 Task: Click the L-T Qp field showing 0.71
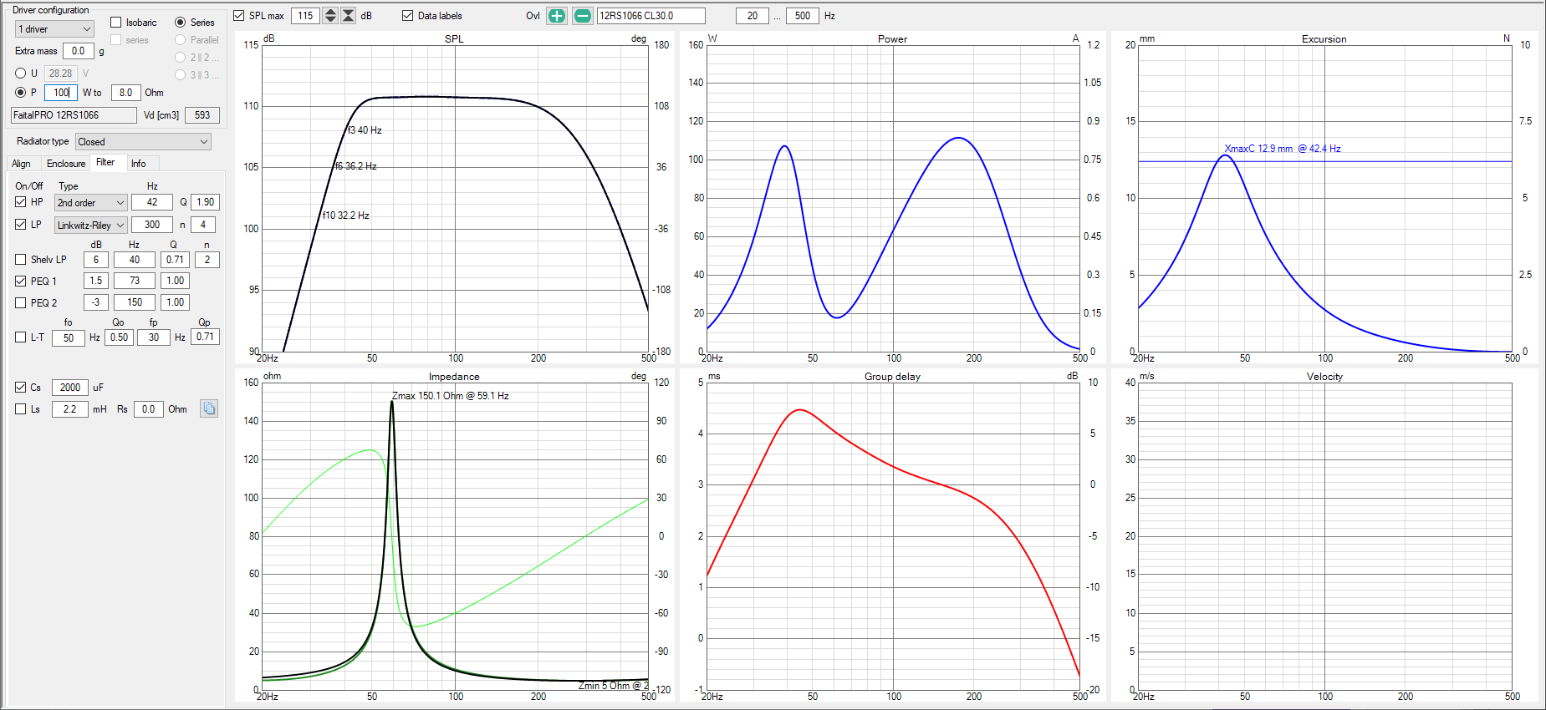click(x=205, y=337)
